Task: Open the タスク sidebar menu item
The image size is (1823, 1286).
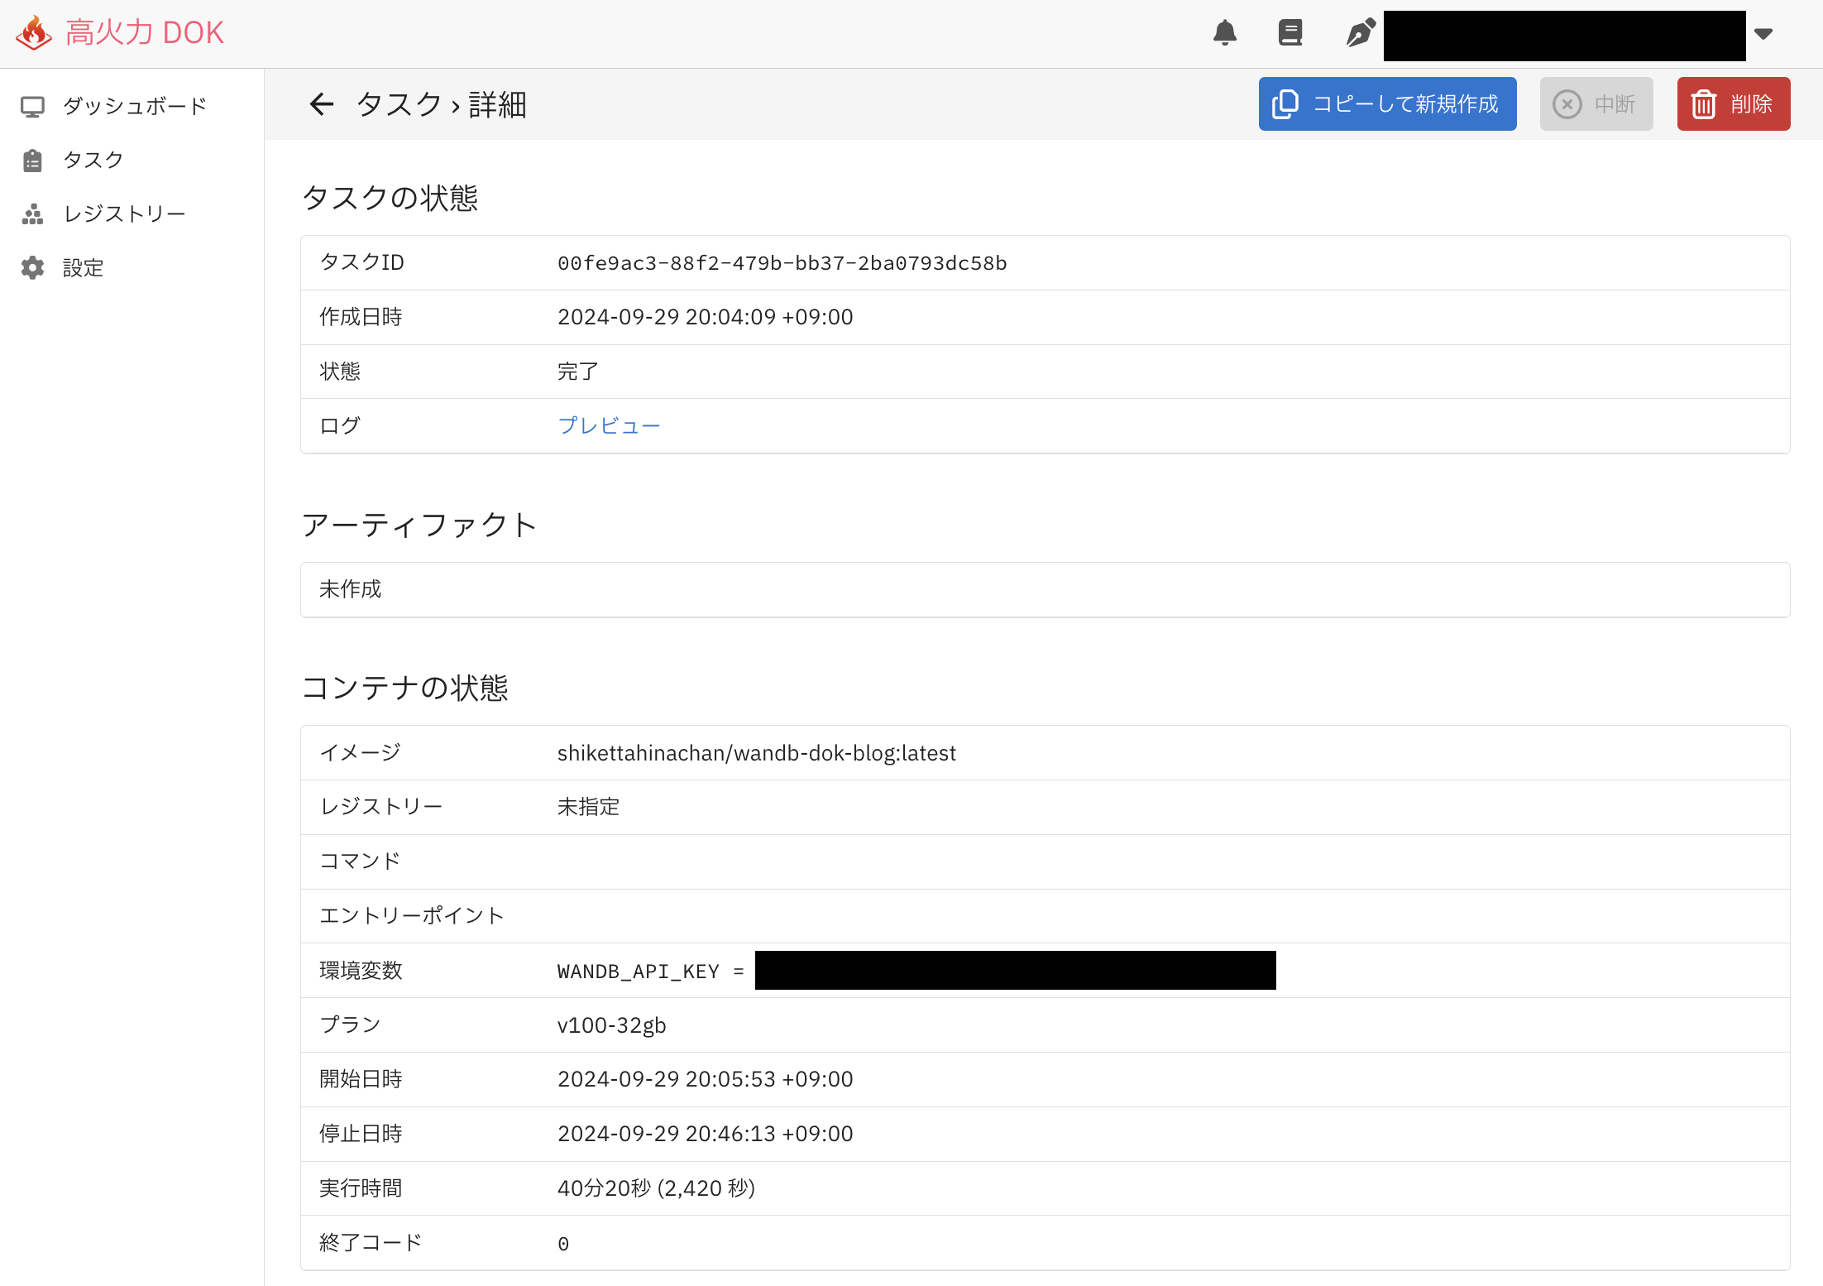Action: (x=93, y=159)
